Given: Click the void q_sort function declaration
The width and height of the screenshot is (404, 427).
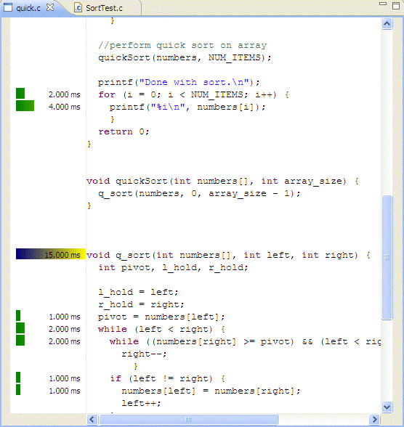Looking at the screenshot, I should [x=228, y=255].
